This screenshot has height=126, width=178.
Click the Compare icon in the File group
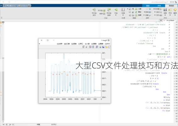pyautogui.click(x=161, y=12)
